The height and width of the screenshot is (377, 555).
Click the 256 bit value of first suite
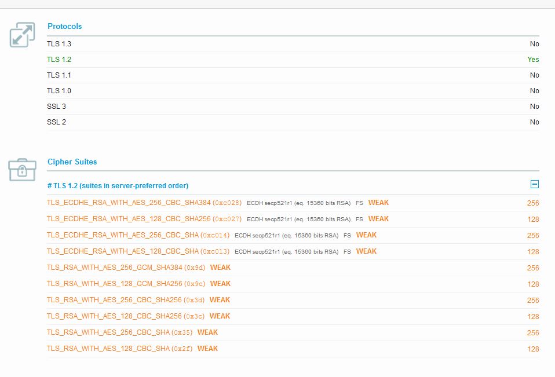coord(533,203)
